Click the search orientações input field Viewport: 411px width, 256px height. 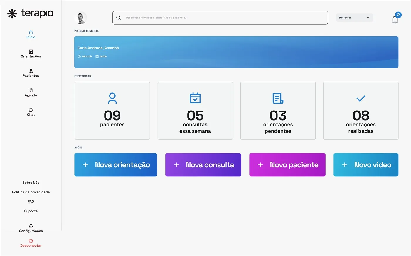tap(220, 18)
